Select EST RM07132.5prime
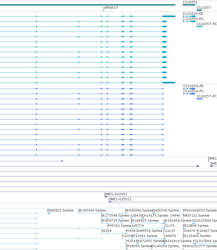 click(196, 216)
